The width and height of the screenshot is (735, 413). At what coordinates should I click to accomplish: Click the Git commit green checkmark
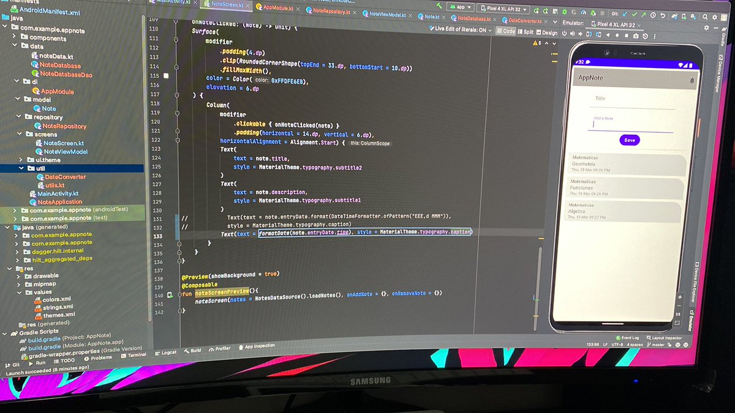[x=634, y=15]
